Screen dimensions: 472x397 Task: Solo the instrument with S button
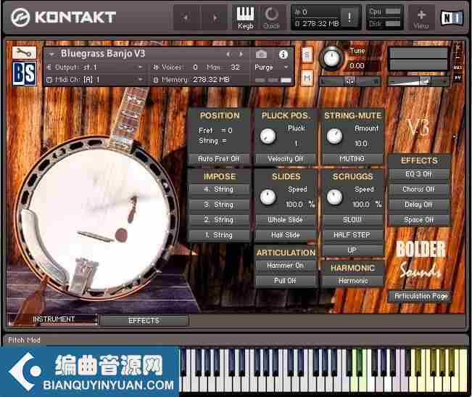[307, 54]
